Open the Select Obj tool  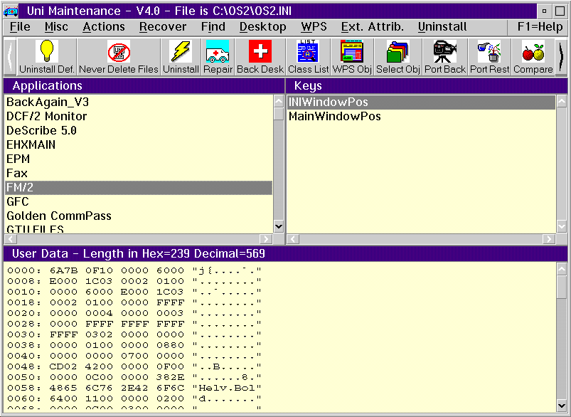point(397,56)
